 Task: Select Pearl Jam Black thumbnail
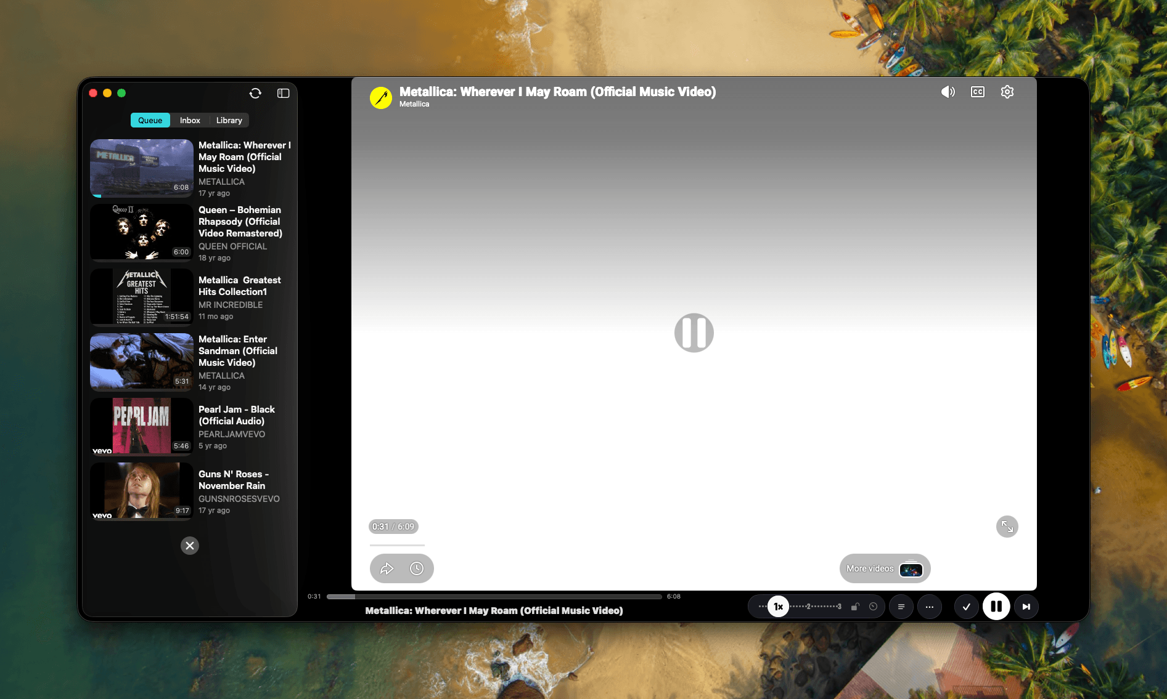(x=142, y=427)
